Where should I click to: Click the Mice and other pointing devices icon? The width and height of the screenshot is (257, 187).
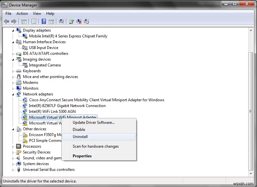tap(19, 77)
